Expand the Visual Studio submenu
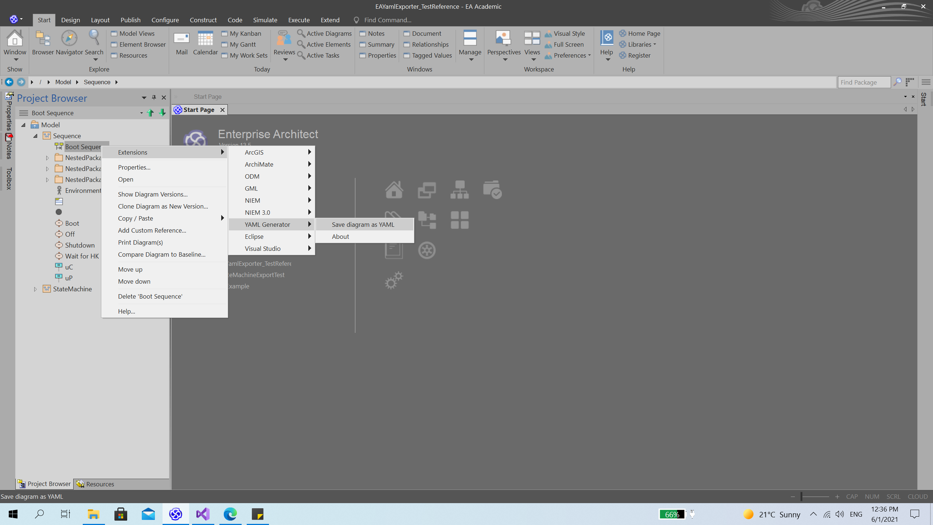Screen dimensions: 933x525 click(272, 249)
